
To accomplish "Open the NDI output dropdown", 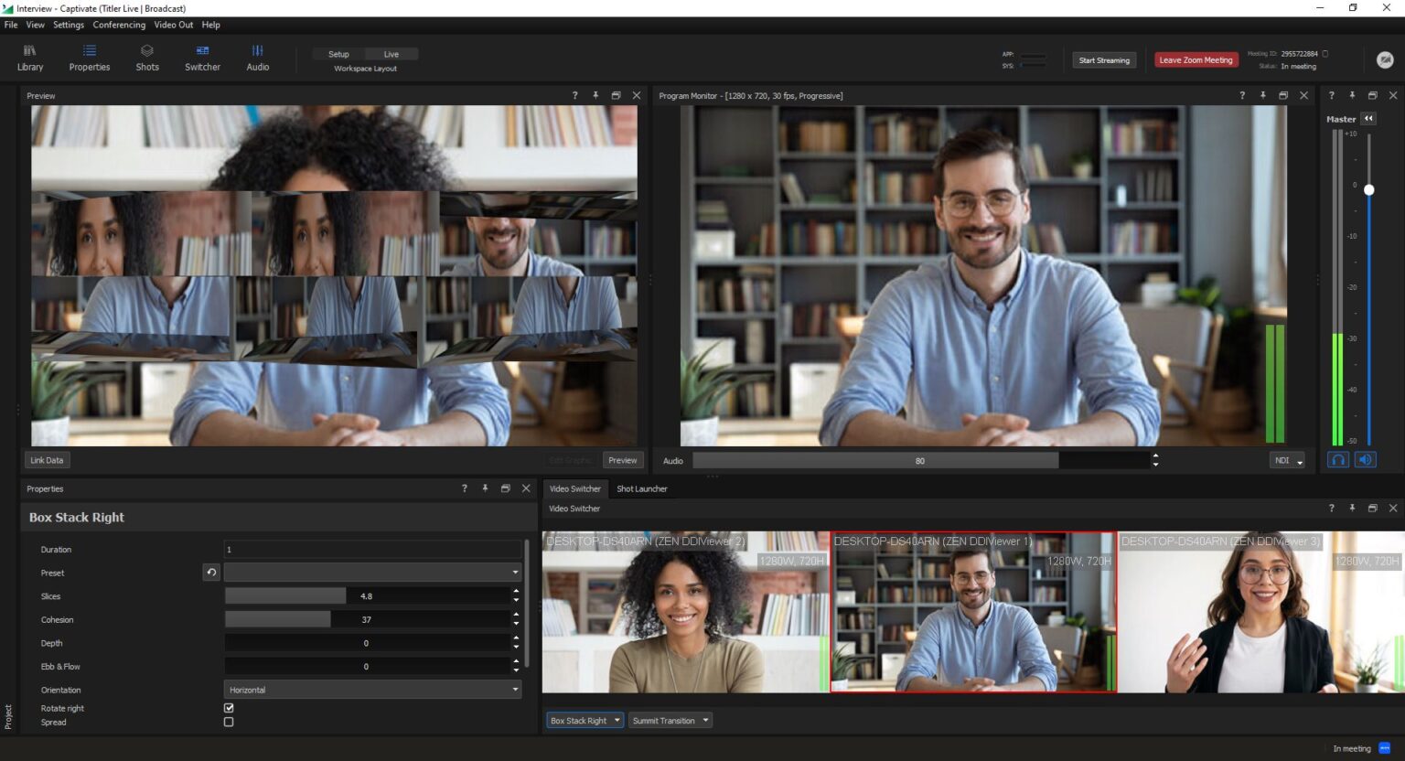I will click(1287, 461).
